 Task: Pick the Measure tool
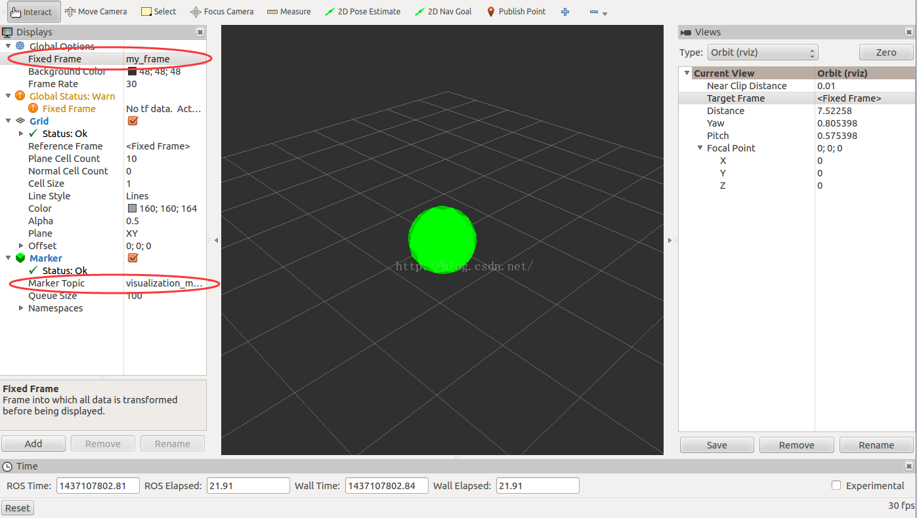(289, 12)
